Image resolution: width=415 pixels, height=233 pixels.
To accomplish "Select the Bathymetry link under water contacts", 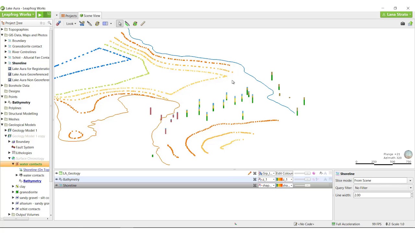I will tap(32, 181).
